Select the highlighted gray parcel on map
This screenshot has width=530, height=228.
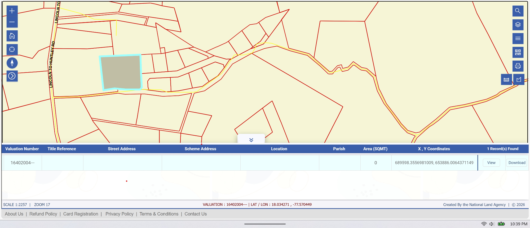[x=121, y=72]
